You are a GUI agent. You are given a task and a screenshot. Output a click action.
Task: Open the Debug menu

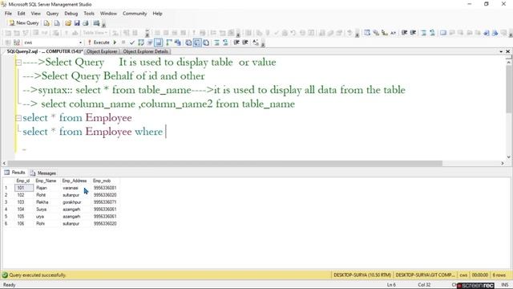(71, 14)
